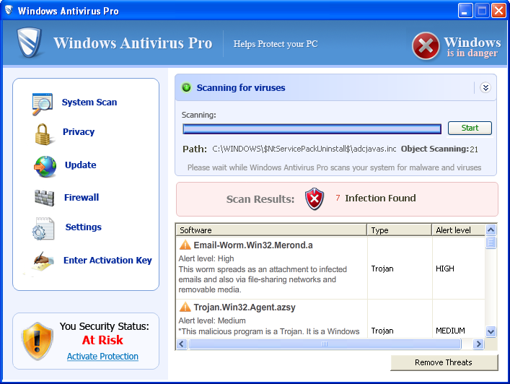Click the Object Scanning count value

coord(474,149)
